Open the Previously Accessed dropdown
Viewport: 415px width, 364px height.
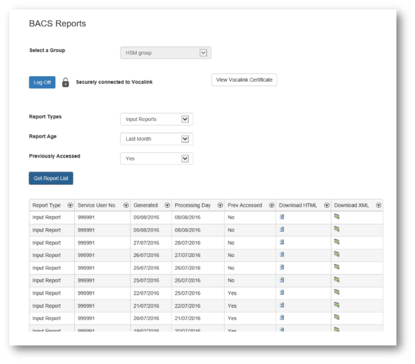[x=185, y=158]
